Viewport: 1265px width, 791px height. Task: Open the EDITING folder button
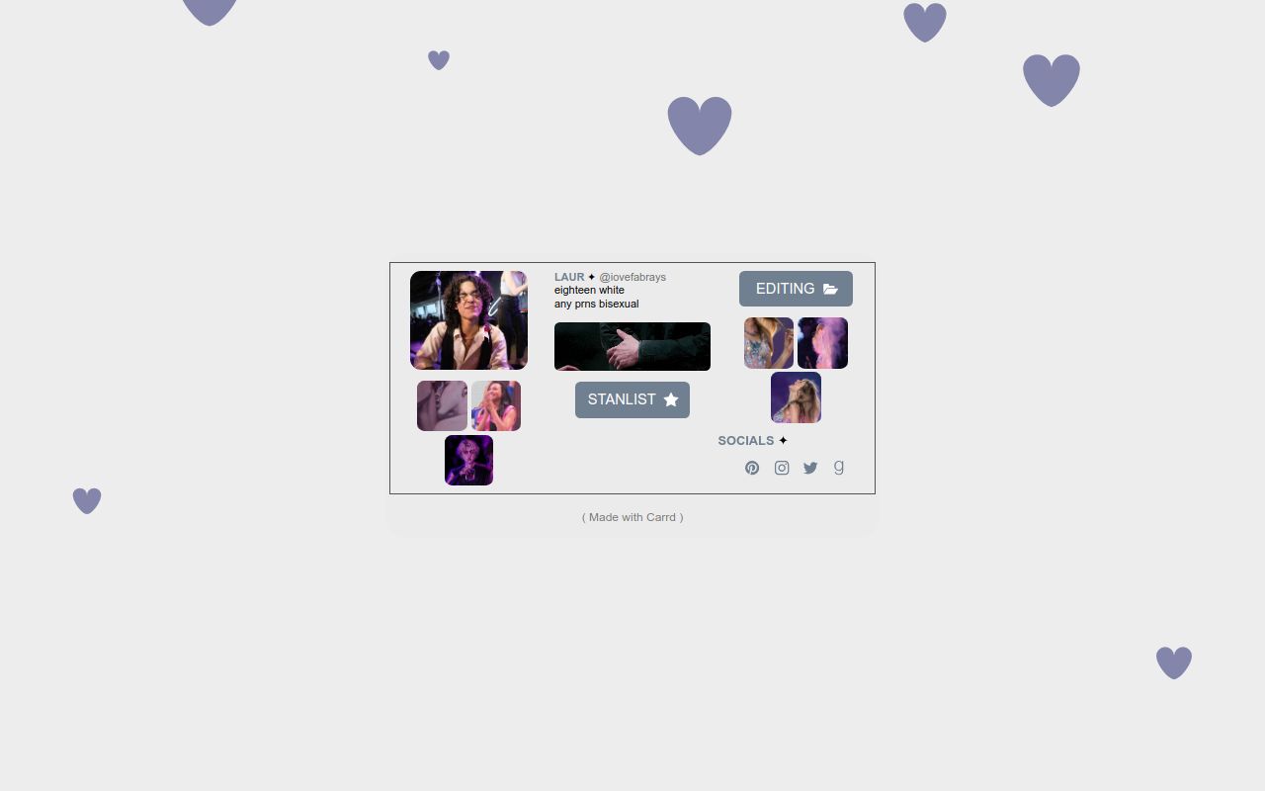pos(796,289)
